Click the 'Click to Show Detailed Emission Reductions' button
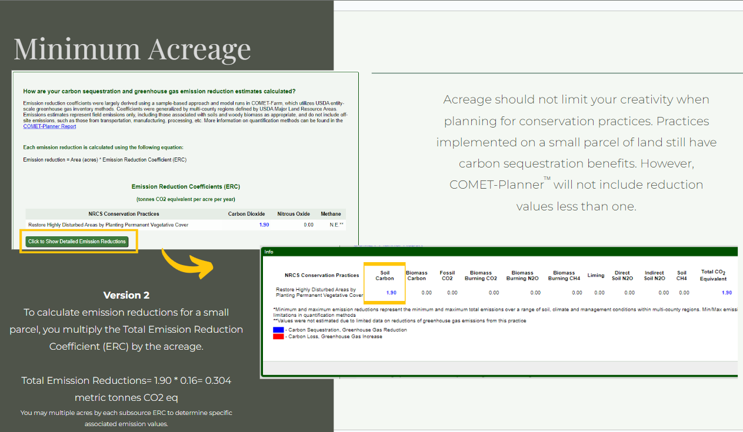 click(77, 242)
